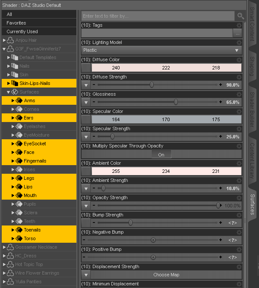Open gear settings for Ambient Strength
Image resolution: width=259 pixels, height=288 pixels.
tap(239, 181)
